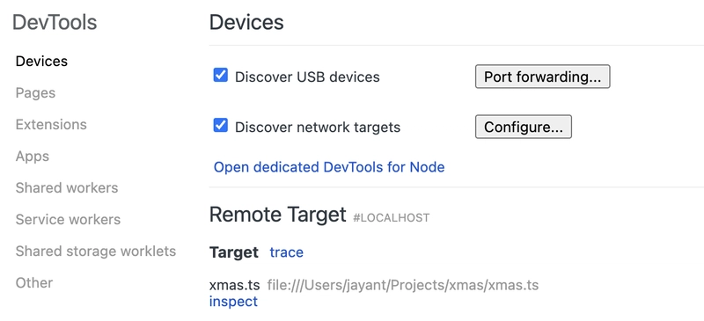Go to Apps in sidebar
The image size is (704, 321).
(x=33, y=157)
